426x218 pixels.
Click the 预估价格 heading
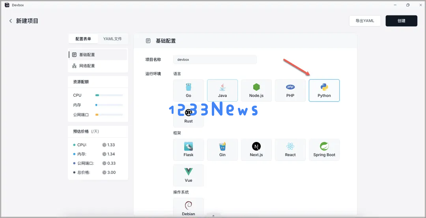(x=81, y=131)
